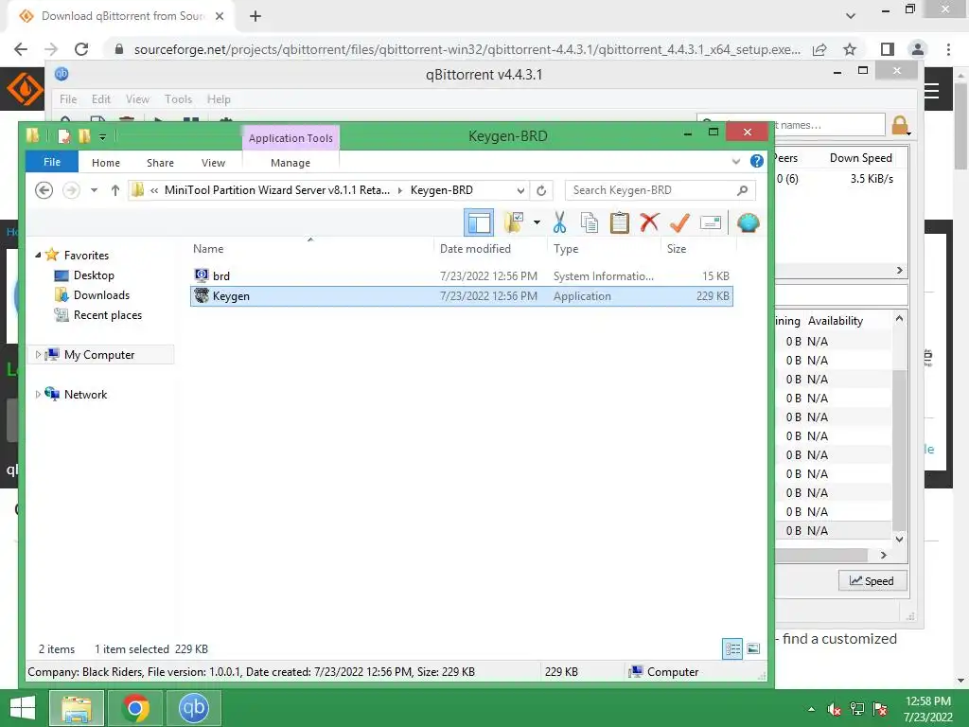This screenshot has width=969, height=727.
Task: Reload the Chrome page
Action: 81,49
